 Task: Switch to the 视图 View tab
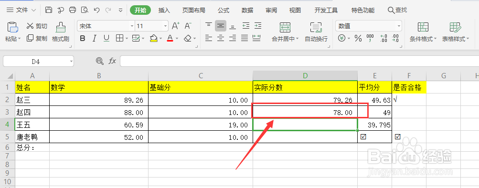point(295,10)
